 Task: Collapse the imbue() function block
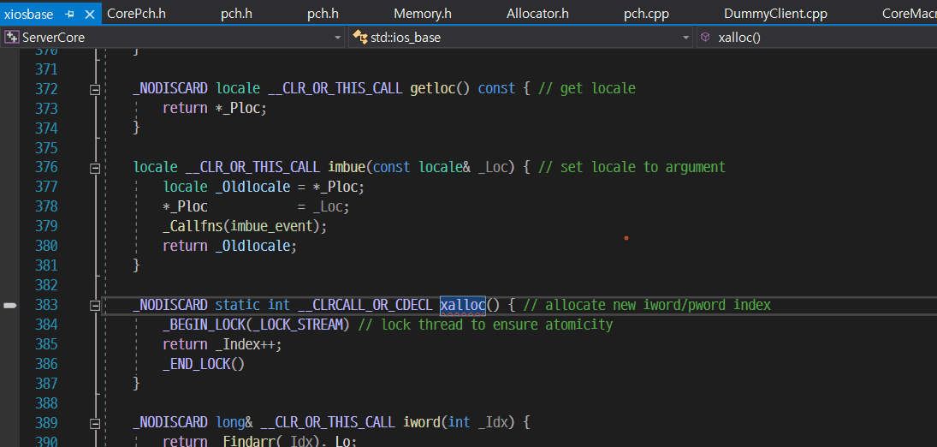[x=95, y=168]
